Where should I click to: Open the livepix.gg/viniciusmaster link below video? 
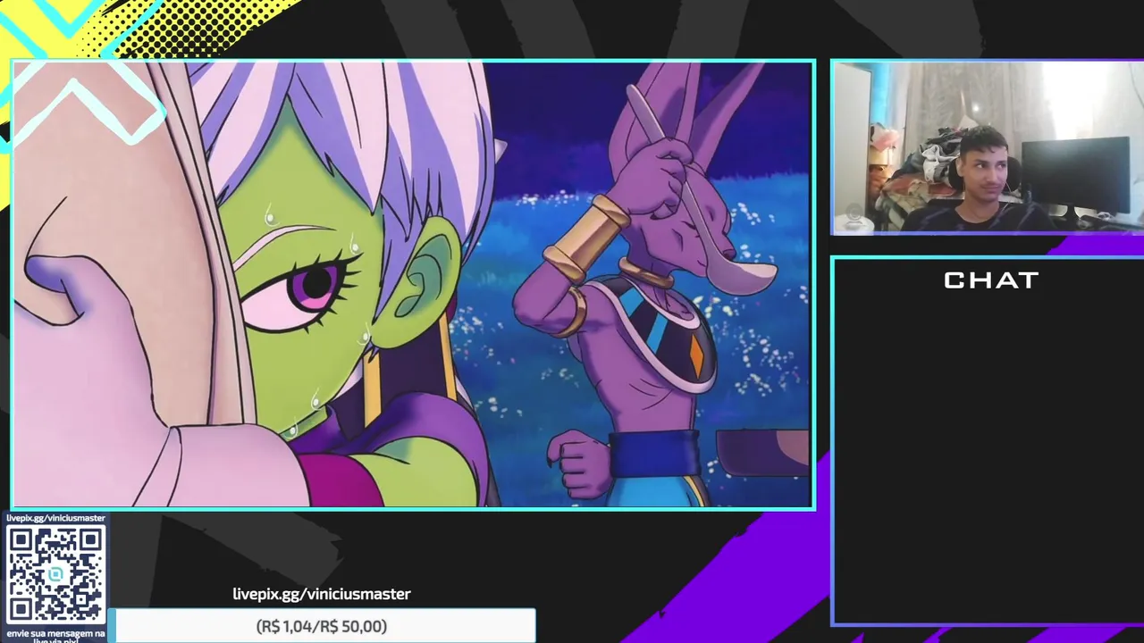click(x=322, y=594)
